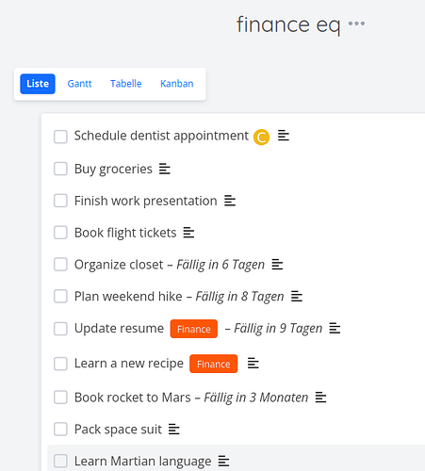The image size is (425, 471).
Task: Open the Learn a new recipe task
Action: [129, 364]
